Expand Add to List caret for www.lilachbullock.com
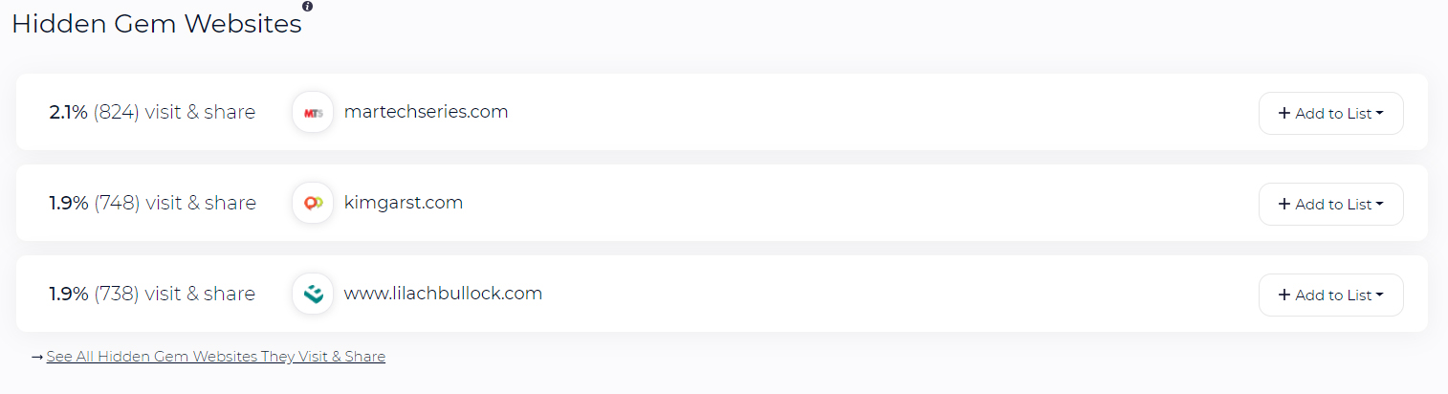The image size is (1448, 394). coord(1380,295)
